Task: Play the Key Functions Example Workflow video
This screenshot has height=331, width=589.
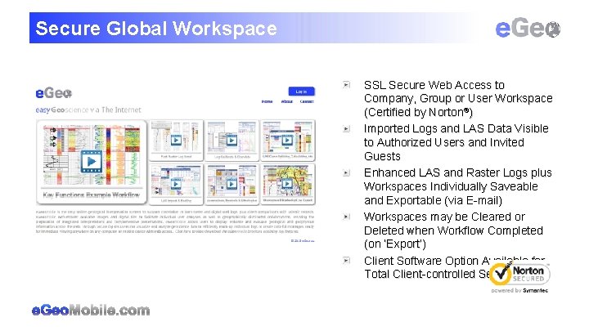Action: click(x=92, y=161)
